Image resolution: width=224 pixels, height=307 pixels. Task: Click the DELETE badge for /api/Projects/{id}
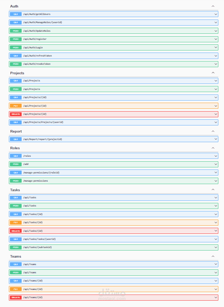16,114
